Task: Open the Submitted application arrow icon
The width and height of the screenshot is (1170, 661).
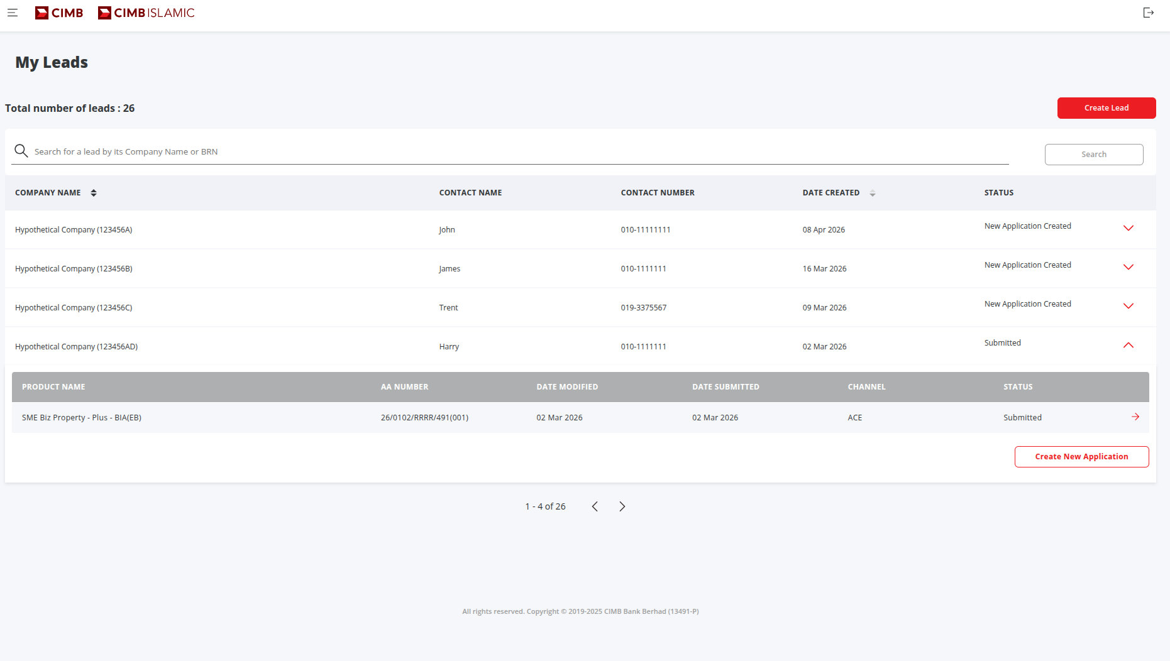Action: click(1135, 417)
